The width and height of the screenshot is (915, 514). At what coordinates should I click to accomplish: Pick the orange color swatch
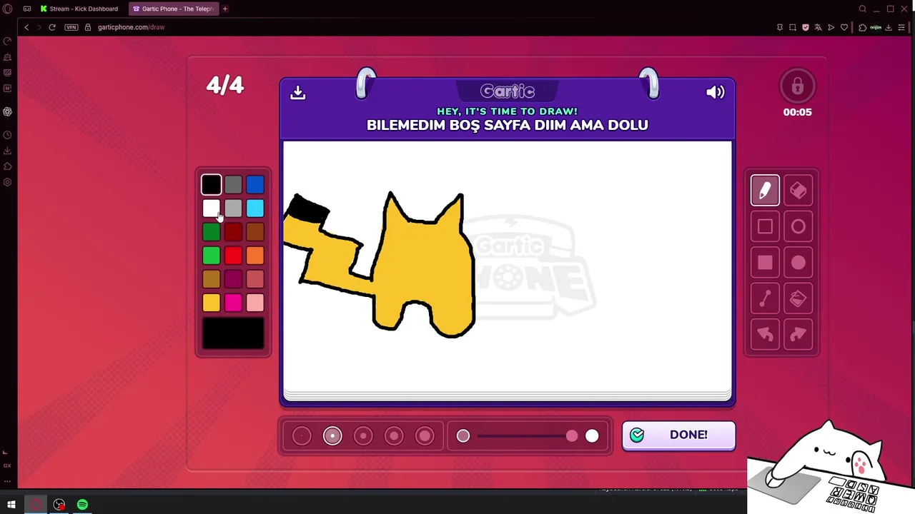255,256
